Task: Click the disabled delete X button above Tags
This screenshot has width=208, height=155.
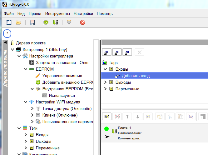Action: 139,52
